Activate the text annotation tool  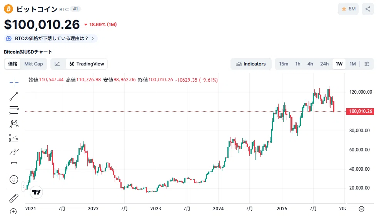tap(14, 166)
